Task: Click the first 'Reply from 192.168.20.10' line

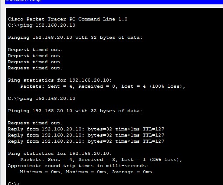Action: [86, 129]
